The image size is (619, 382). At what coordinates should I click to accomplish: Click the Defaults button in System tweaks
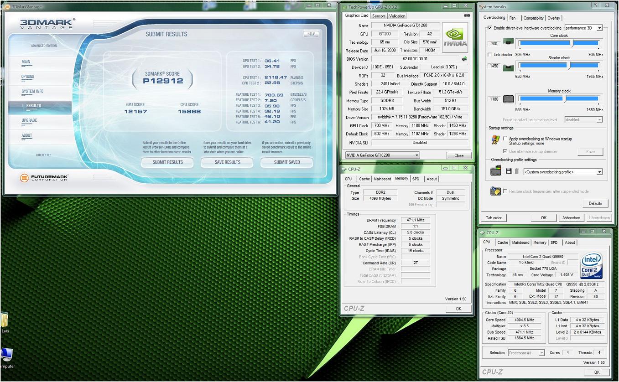[595, 203]
